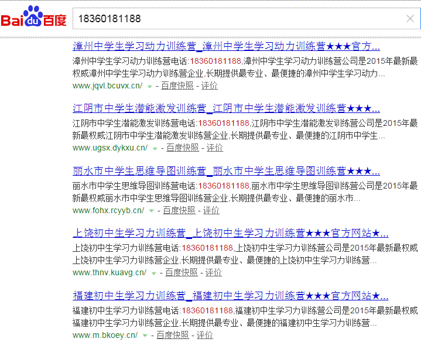Image resolution: width=421 pixels, height=342 pixels.
Task: Open 百度快照 for www.thnv.kuavg.cn result
Action: tap(182, 272)
